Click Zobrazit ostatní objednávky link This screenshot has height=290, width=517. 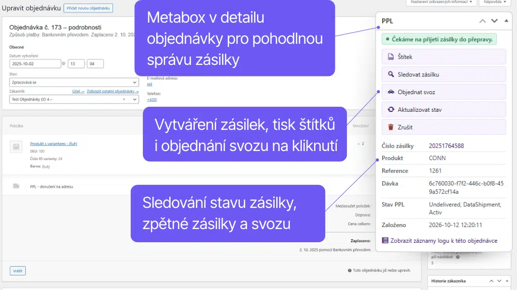coord(113,92)
